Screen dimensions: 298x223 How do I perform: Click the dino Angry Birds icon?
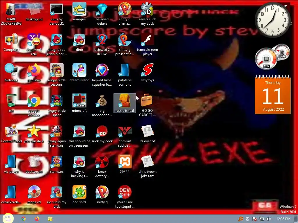tap(79, 42)
